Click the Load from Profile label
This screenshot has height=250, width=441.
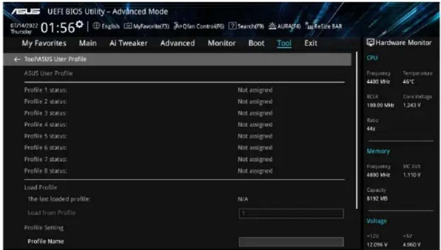(x=51, y=213)
